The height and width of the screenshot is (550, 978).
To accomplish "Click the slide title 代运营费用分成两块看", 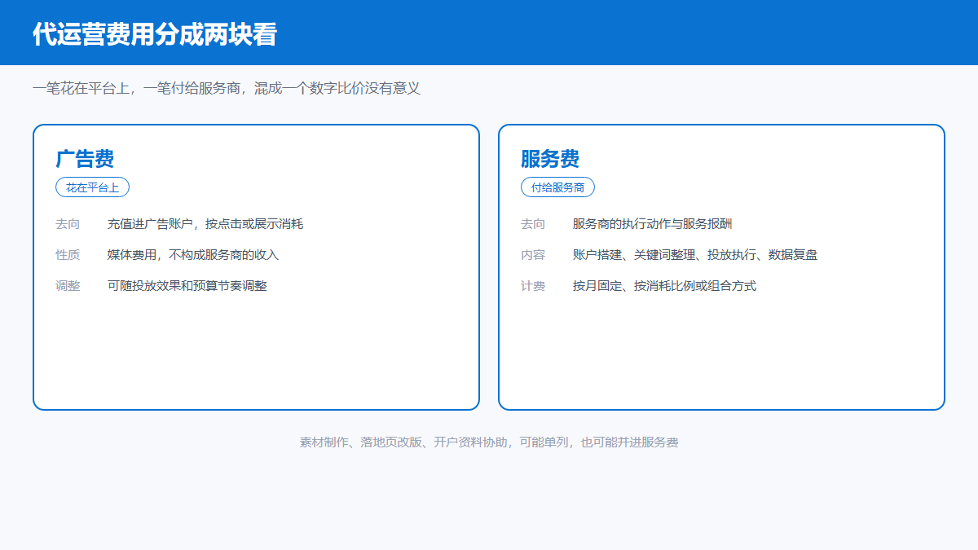I will pos(155,34).
